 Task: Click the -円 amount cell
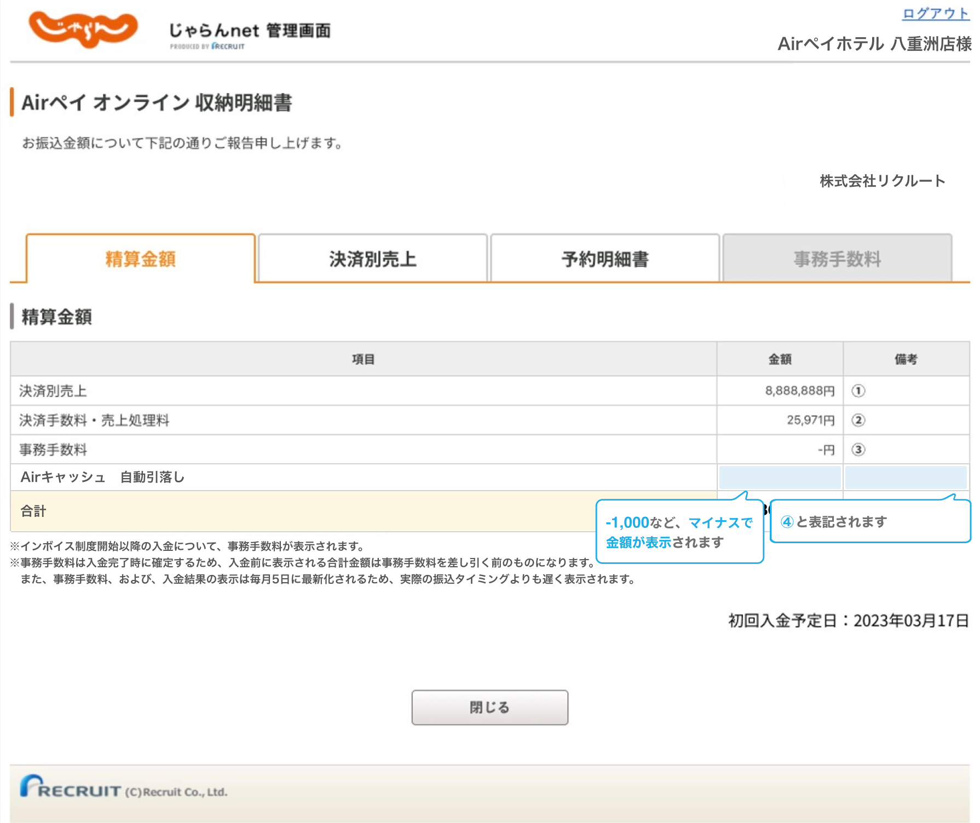[x=780, y=450]
